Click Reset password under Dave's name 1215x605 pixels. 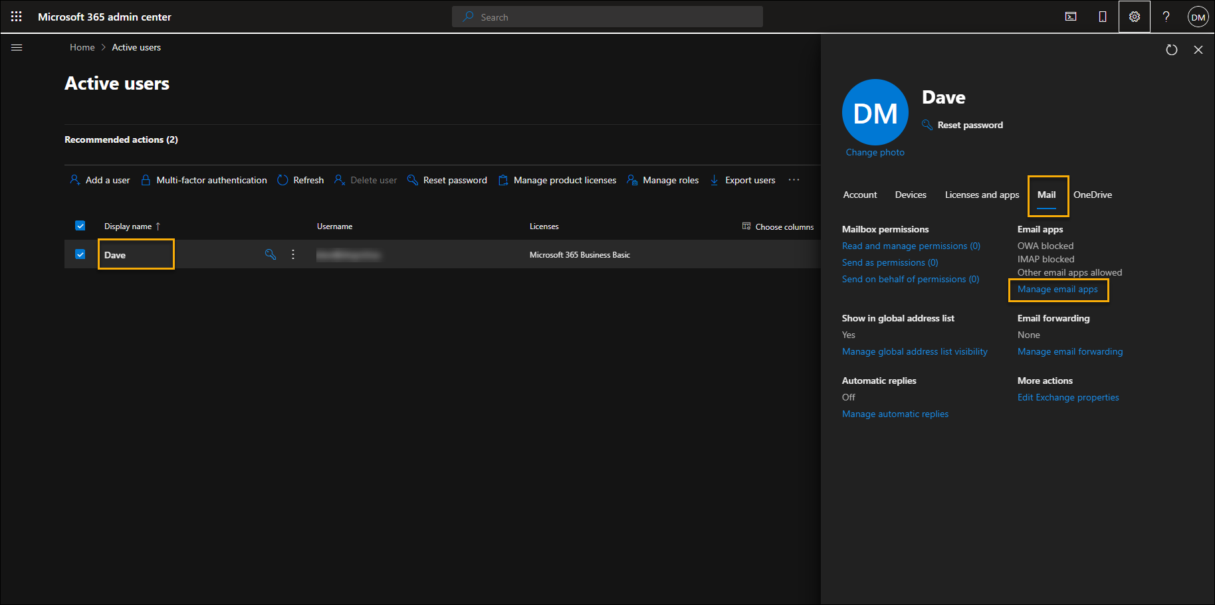click(x=962, y=125)
